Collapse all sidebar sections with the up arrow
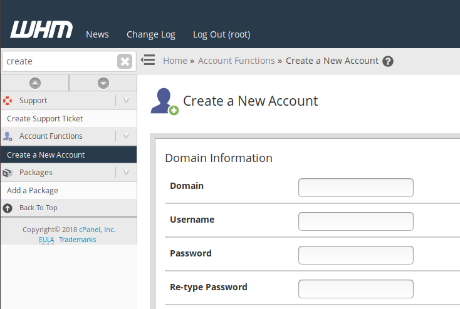This screenshot has height=309, width=460. click(x=35, y=83)
